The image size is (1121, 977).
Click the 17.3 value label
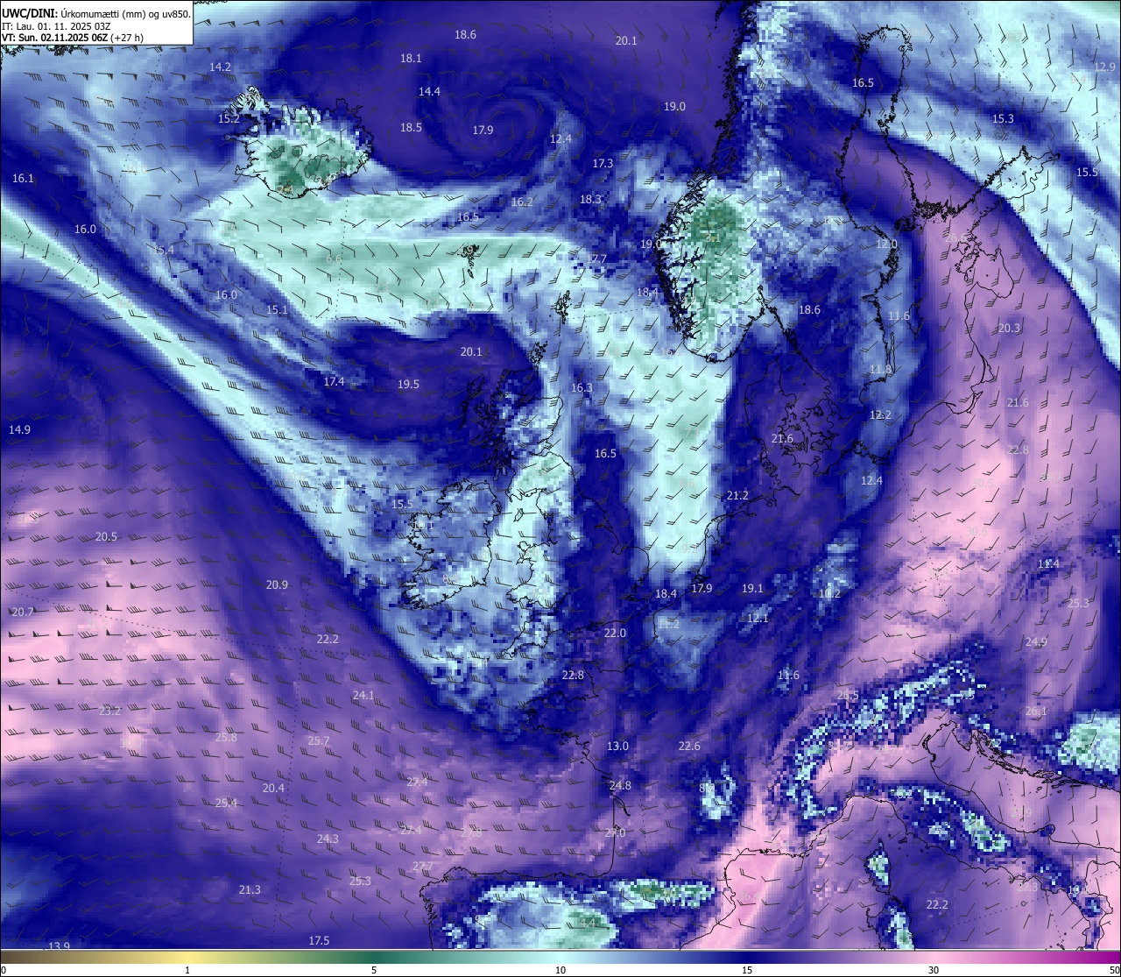(x=603, y=163)
